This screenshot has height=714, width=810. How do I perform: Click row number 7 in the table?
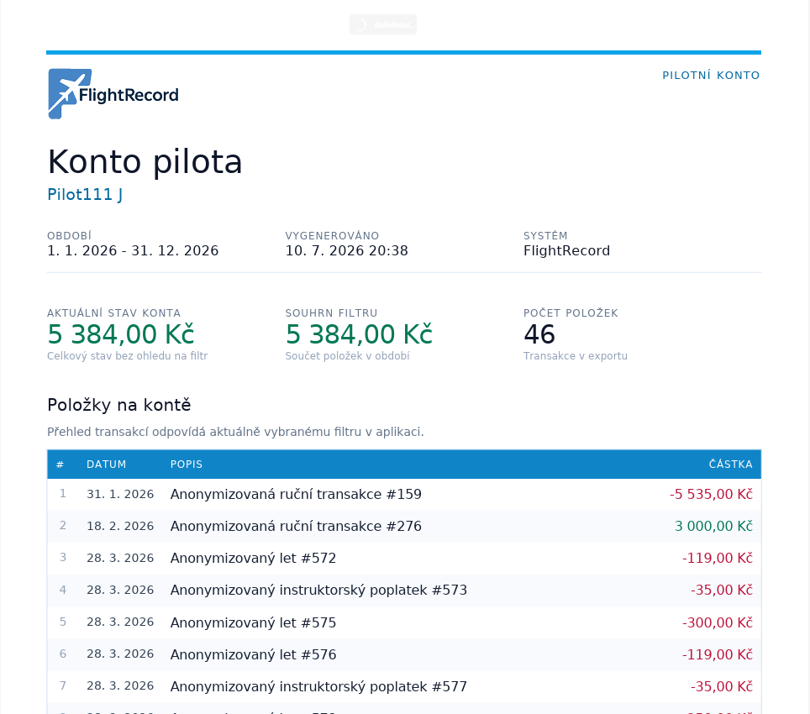point(62,685)
